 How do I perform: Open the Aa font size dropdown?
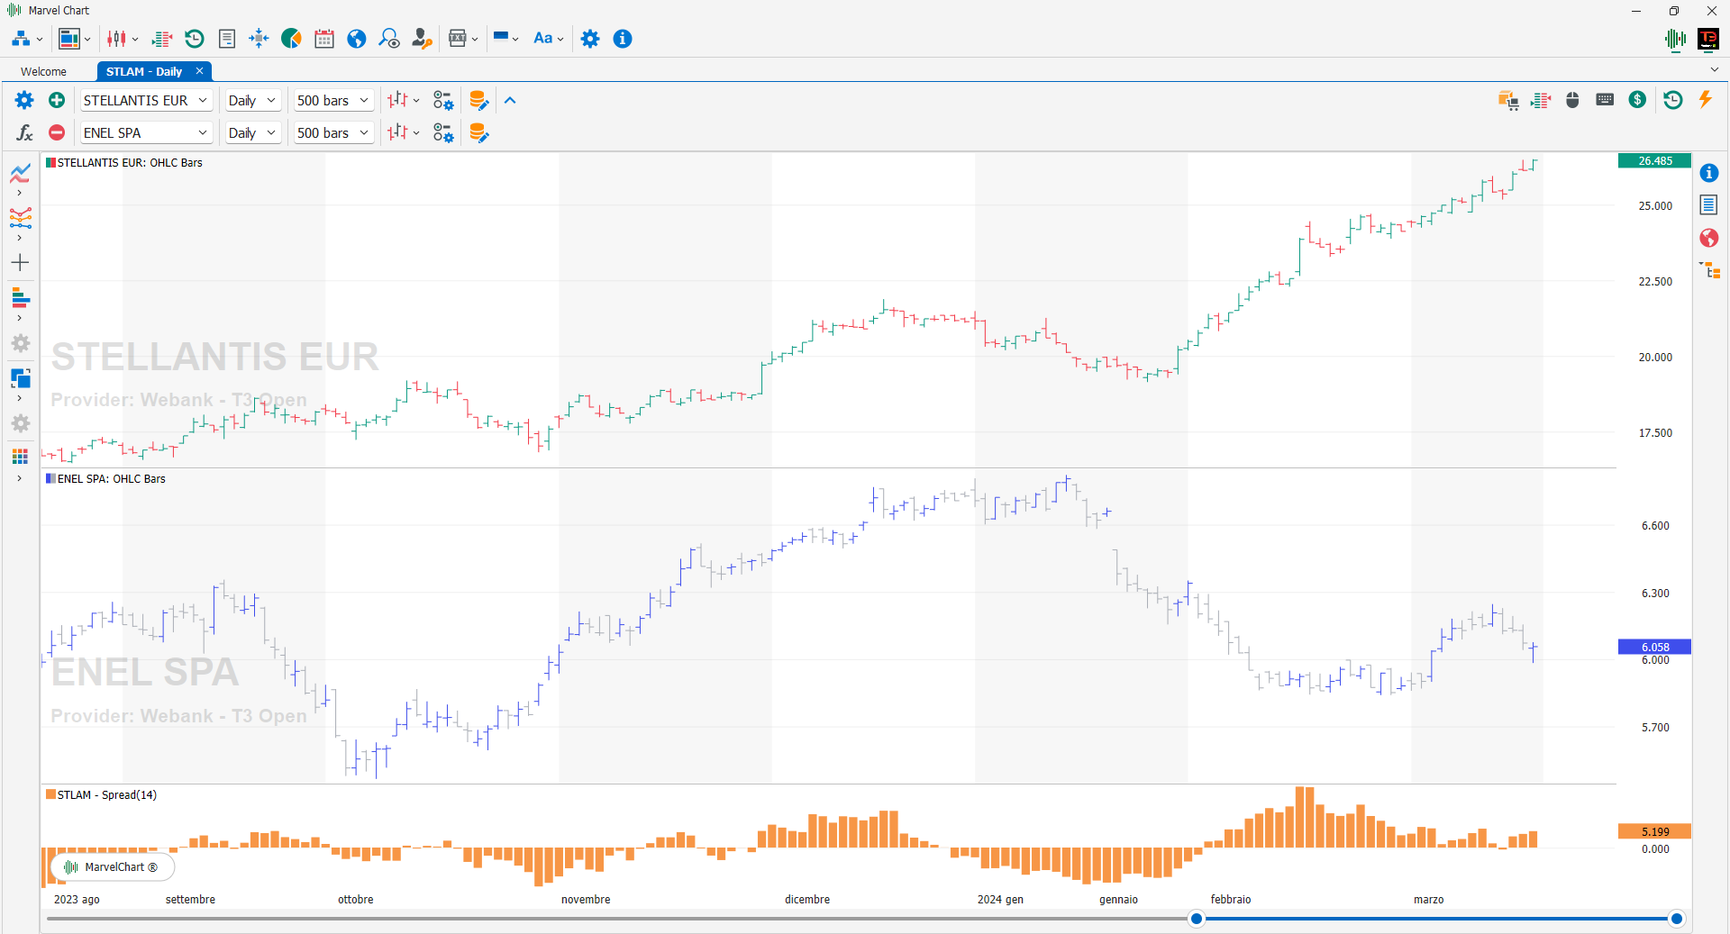tap(548, 39)
